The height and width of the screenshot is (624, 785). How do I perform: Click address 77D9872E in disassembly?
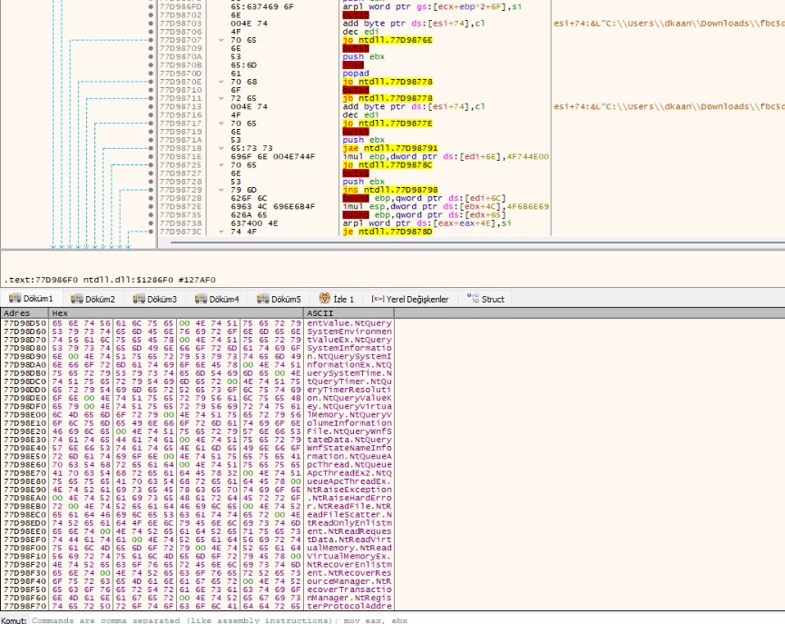tap(181, 206)
